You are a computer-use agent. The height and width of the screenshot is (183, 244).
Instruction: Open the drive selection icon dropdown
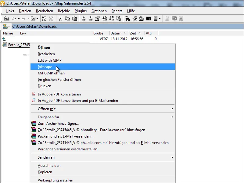(x=6, y=26)
